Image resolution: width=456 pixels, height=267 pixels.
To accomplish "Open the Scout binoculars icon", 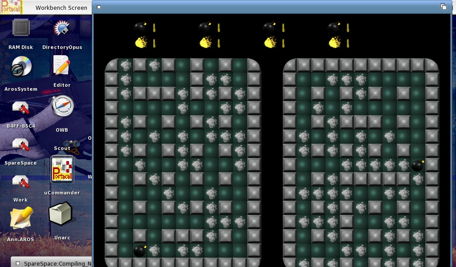I will click(x=72, y=147).
